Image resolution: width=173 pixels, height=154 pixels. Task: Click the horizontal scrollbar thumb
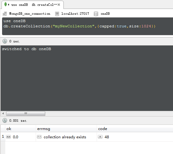[26, 113]
